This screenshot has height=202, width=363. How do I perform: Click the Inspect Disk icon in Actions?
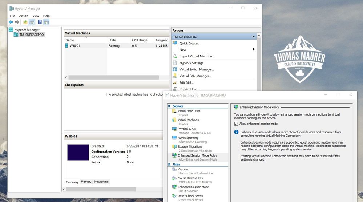tap(175, 89)
